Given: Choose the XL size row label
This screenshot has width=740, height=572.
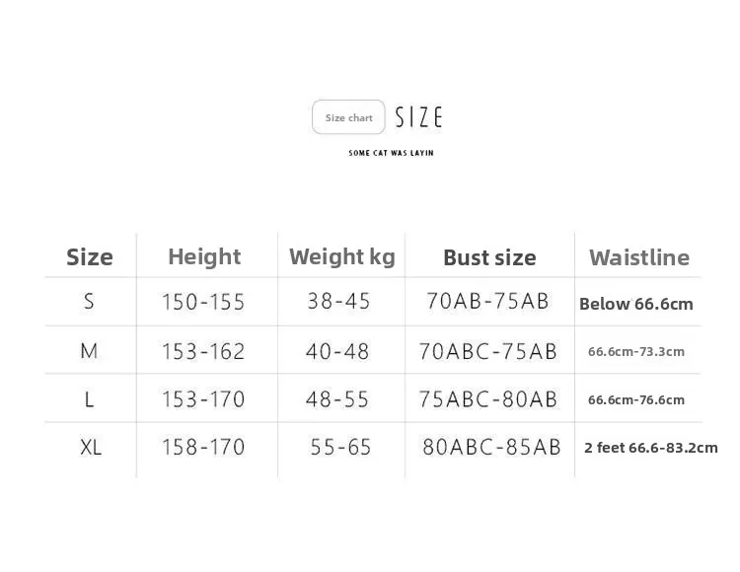Looking at the screenshot, I should [x=91, y=447].
